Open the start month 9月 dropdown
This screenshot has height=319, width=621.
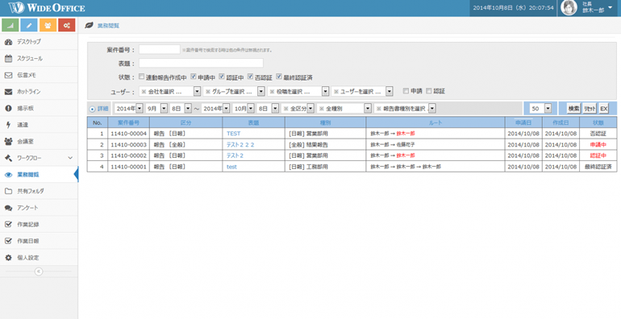click(x=156, y=109)
